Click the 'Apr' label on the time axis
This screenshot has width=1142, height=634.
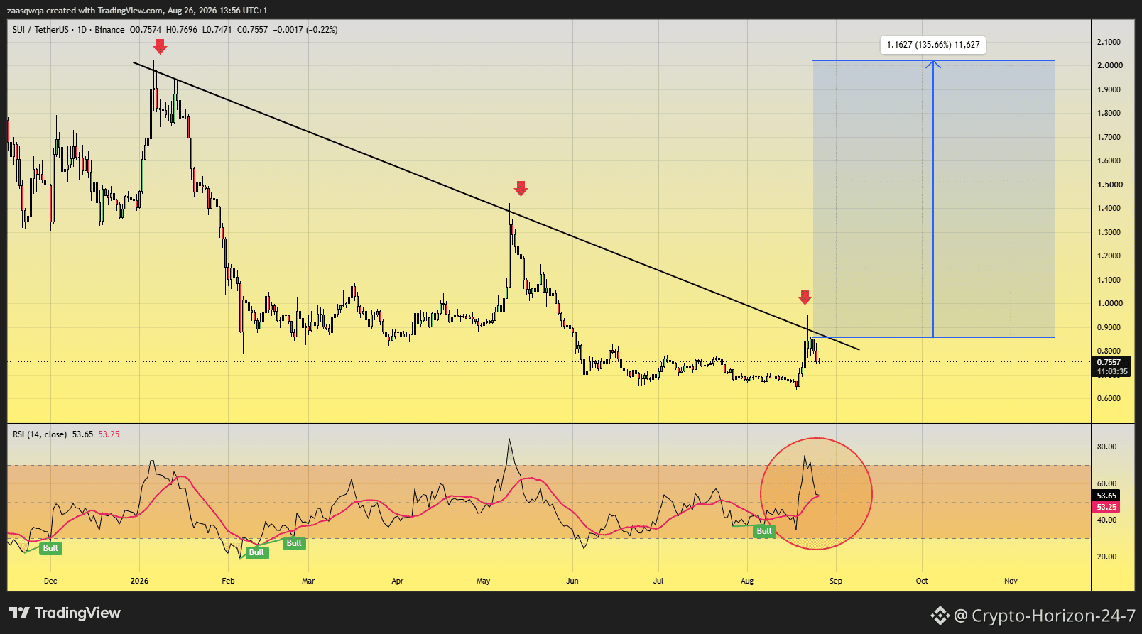pos(398,581)
